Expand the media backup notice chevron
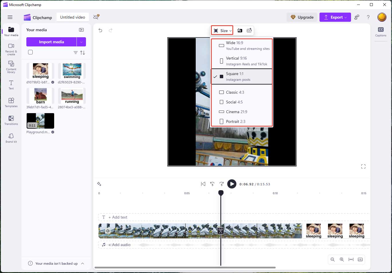This screenshot has height=273, width=392. coord(82,264)
